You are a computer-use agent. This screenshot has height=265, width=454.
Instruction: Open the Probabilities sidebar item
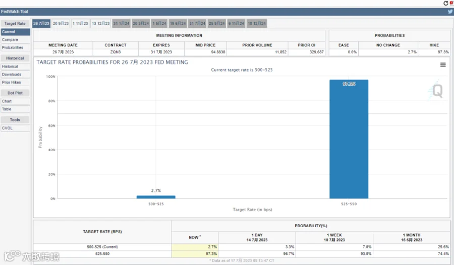point(15,47)
